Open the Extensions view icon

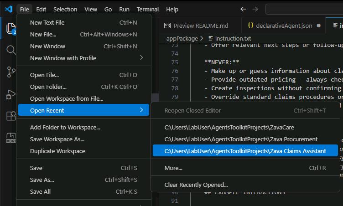(11, 116)
